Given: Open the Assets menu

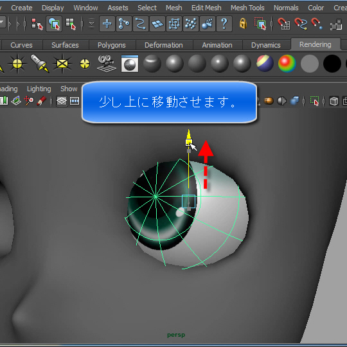Looking at the screenshot, I should [118, 8].
